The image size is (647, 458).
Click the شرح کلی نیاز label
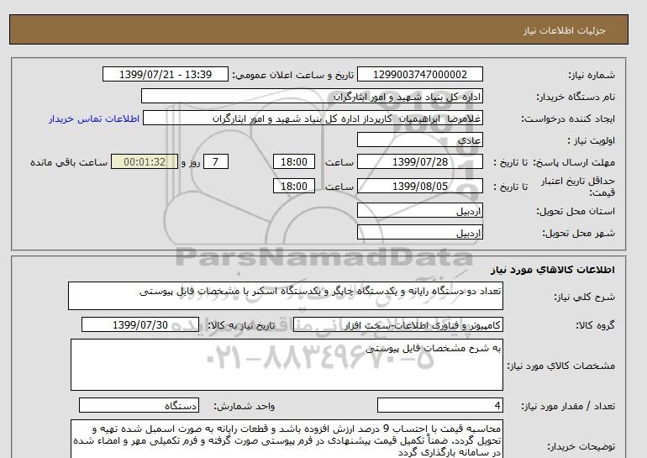coord(584,297)
